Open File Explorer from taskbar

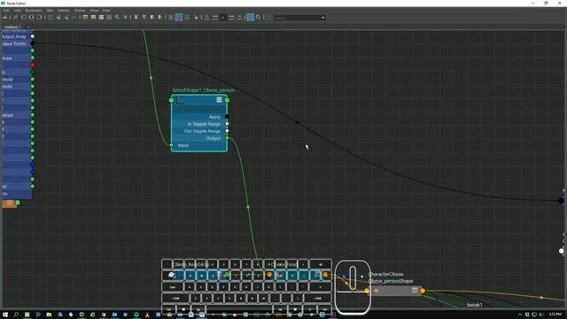click(49, 315)
